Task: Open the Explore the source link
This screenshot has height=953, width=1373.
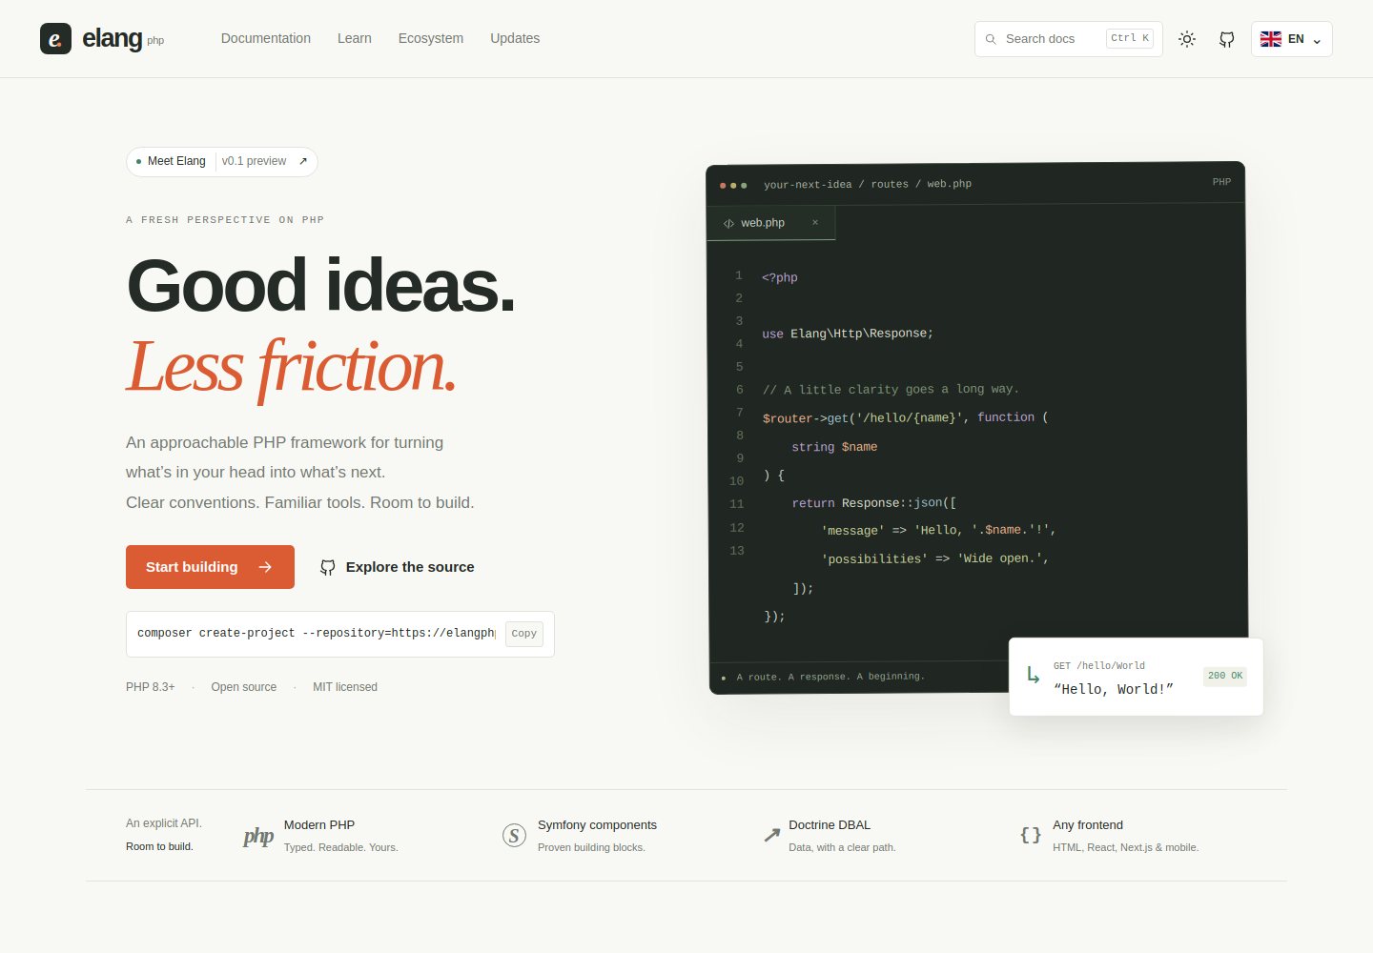Action: coord(397,567)
